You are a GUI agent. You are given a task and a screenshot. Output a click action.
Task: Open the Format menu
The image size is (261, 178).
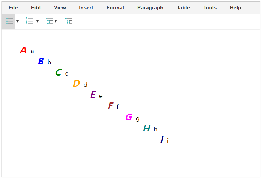115,8
